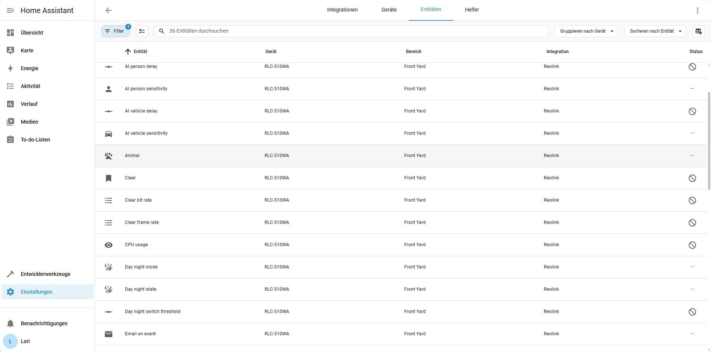
Task: Open the Clear frame rate entity
Action: pos(401,222)
